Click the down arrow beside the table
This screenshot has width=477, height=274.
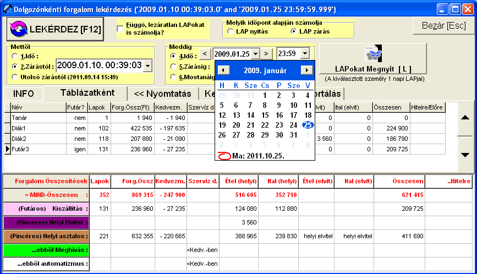click(465, 155)
